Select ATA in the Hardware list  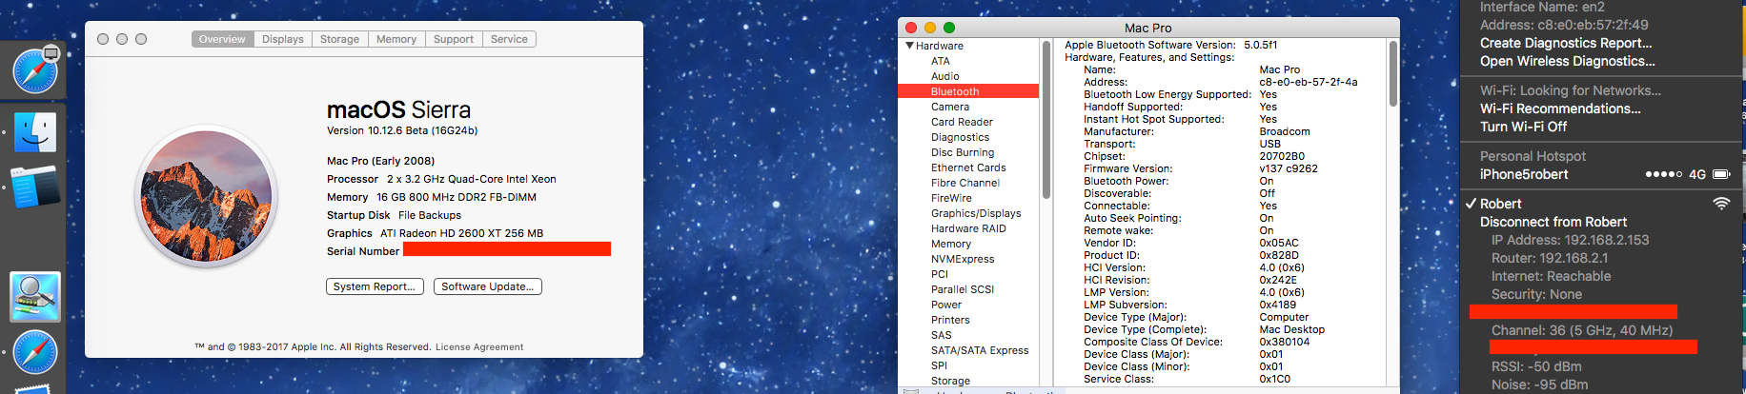point(941,61)
